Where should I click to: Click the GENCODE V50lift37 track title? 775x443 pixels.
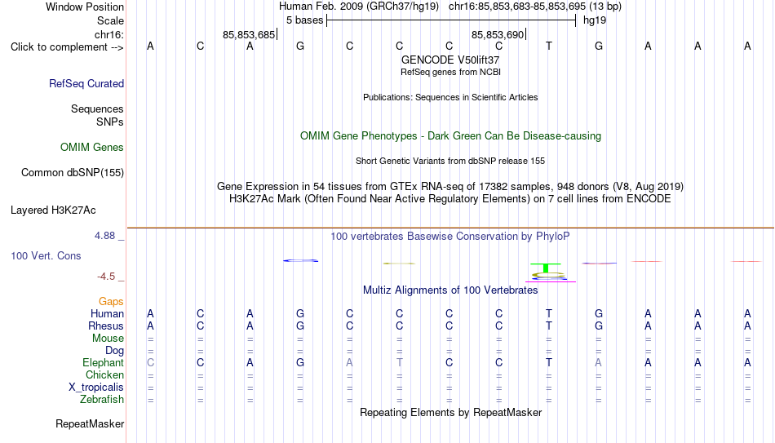[450, 60]
